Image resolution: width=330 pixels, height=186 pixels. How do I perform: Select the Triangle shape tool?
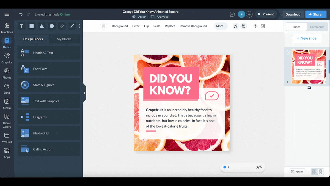click(x=42, y=26)
